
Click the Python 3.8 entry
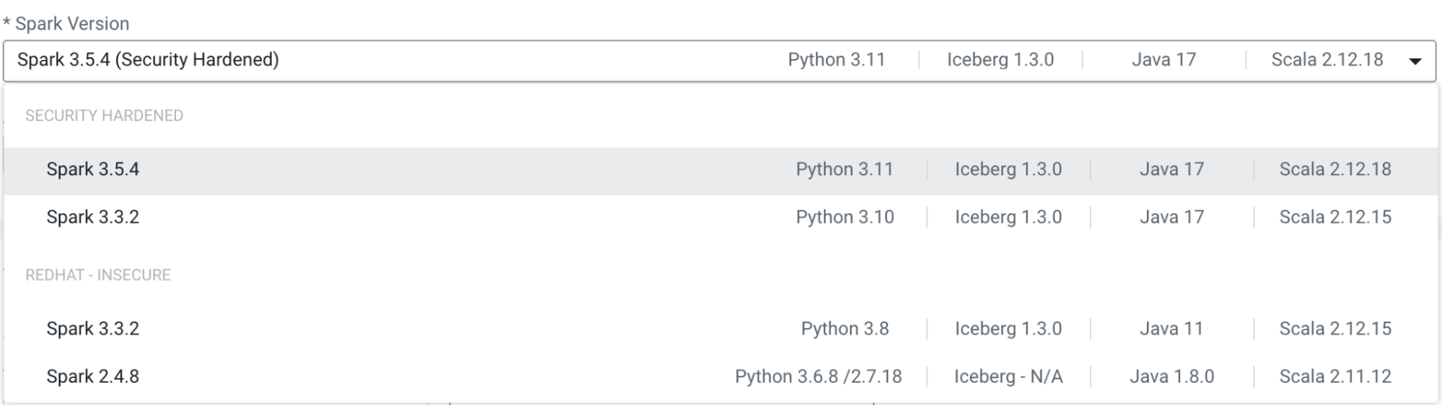tap(845, 329)
